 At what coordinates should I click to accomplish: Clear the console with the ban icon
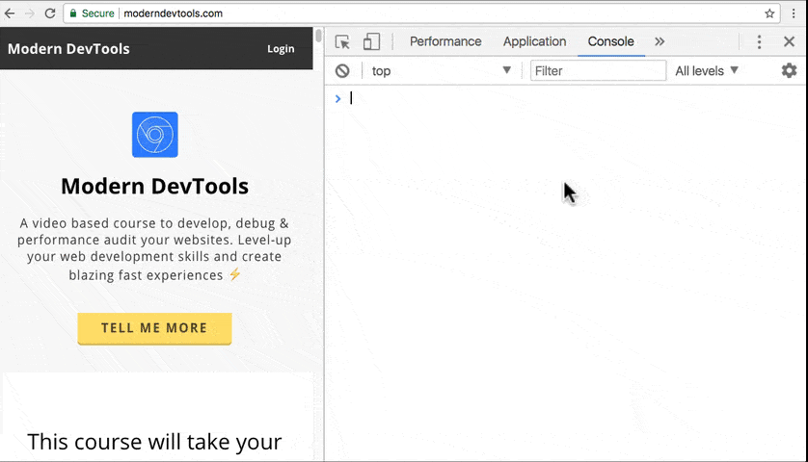pyautogui.click(x=342, y=70)
